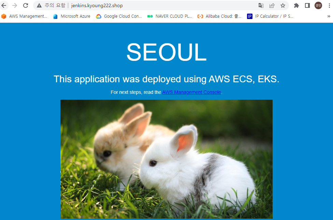The height and width of the screenshot is (220, 333).
Task: Reload the current page
Action: coord(26,5)
